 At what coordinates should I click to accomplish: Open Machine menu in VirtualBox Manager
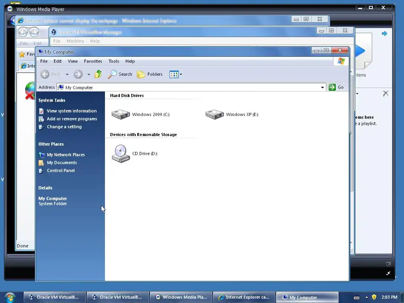tap(75, 41)
